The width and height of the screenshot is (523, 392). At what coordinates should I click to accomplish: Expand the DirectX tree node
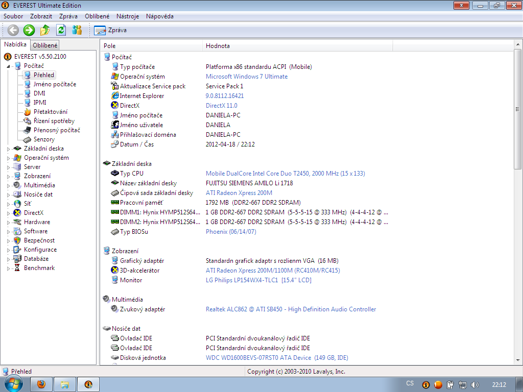pyautogui.click(x=8, y=213)
